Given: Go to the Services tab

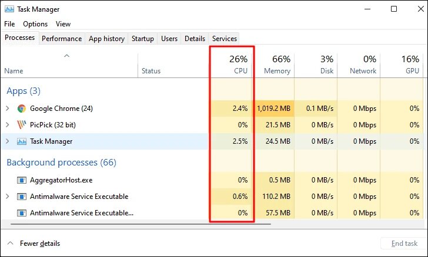Looking at the screenshot, I should pyautogui.click(x=225, y=39).
